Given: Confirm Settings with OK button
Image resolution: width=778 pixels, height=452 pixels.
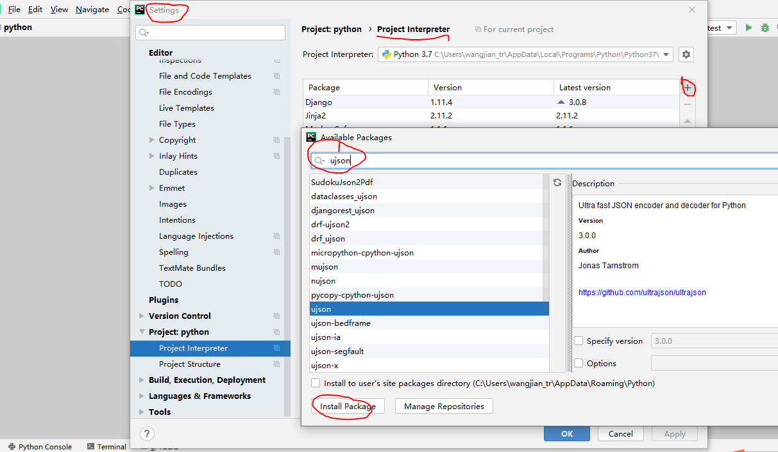Looking at the screenshot, I should (x=567, y=433).
